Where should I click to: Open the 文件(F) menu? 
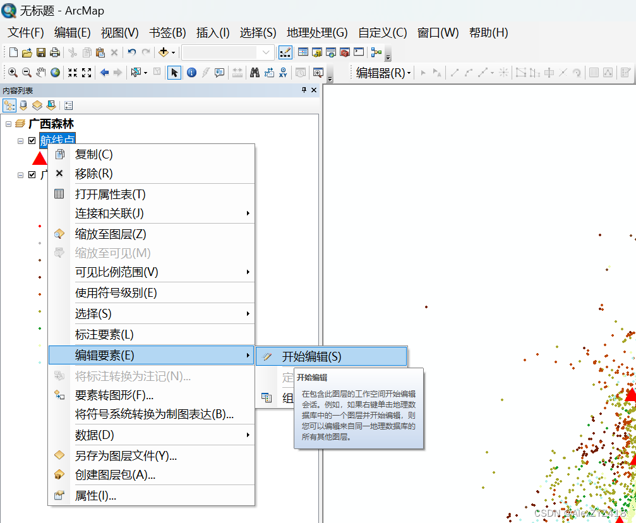[x=25, y=33]
